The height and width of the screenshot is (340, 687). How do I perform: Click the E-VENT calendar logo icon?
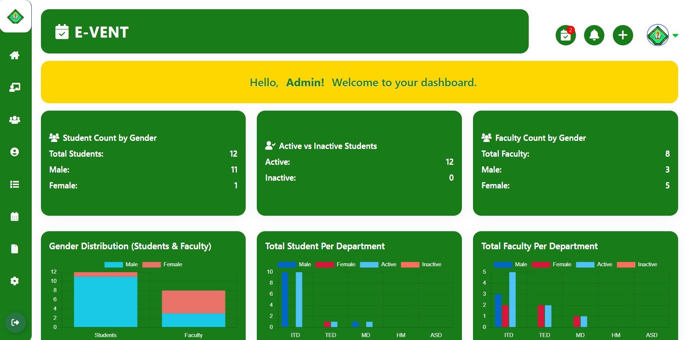[62, 32]
